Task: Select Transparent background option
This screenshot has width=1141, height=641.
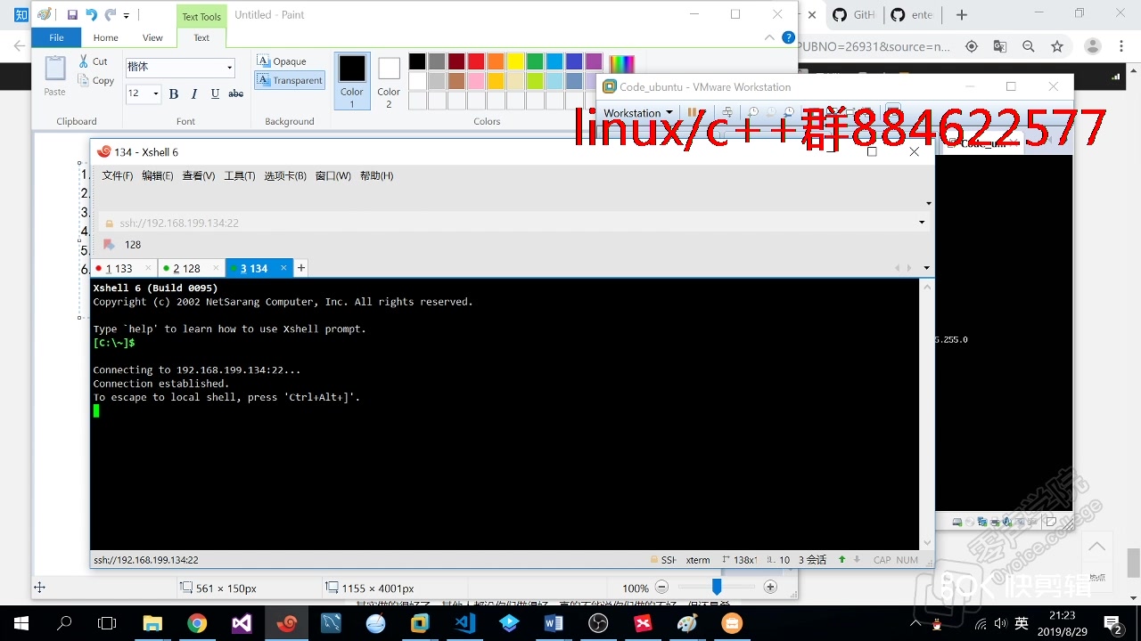Action: (x=290, y=80)
